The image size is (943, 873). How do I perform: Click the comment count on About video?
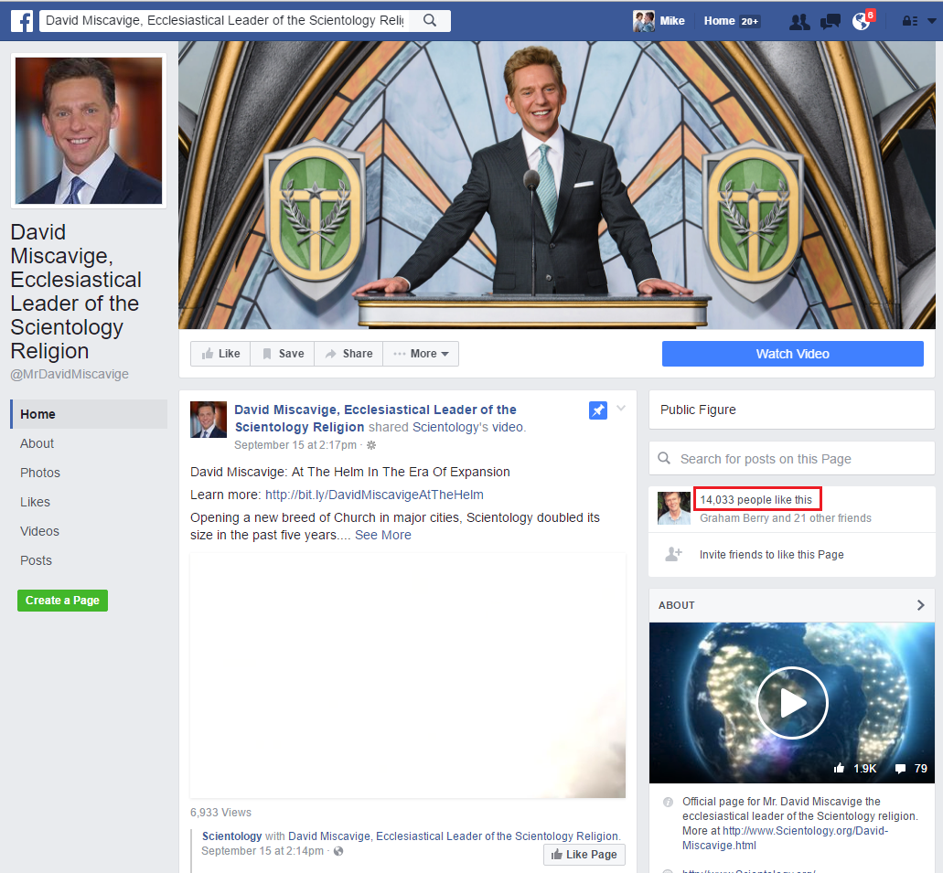[911, 769]
